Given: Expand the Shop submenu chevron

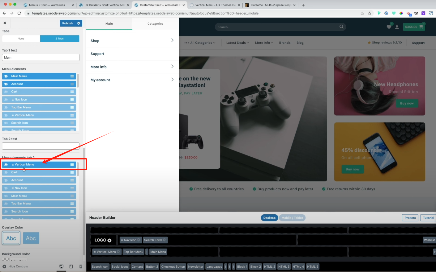Looking at the screenshot, I should [x=172, y=40].
